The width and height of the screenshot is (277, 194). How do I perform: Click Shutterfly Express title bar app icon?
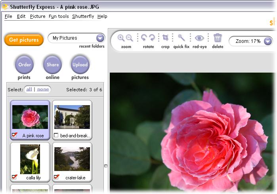pyautogui.click(x=5, y=7)
